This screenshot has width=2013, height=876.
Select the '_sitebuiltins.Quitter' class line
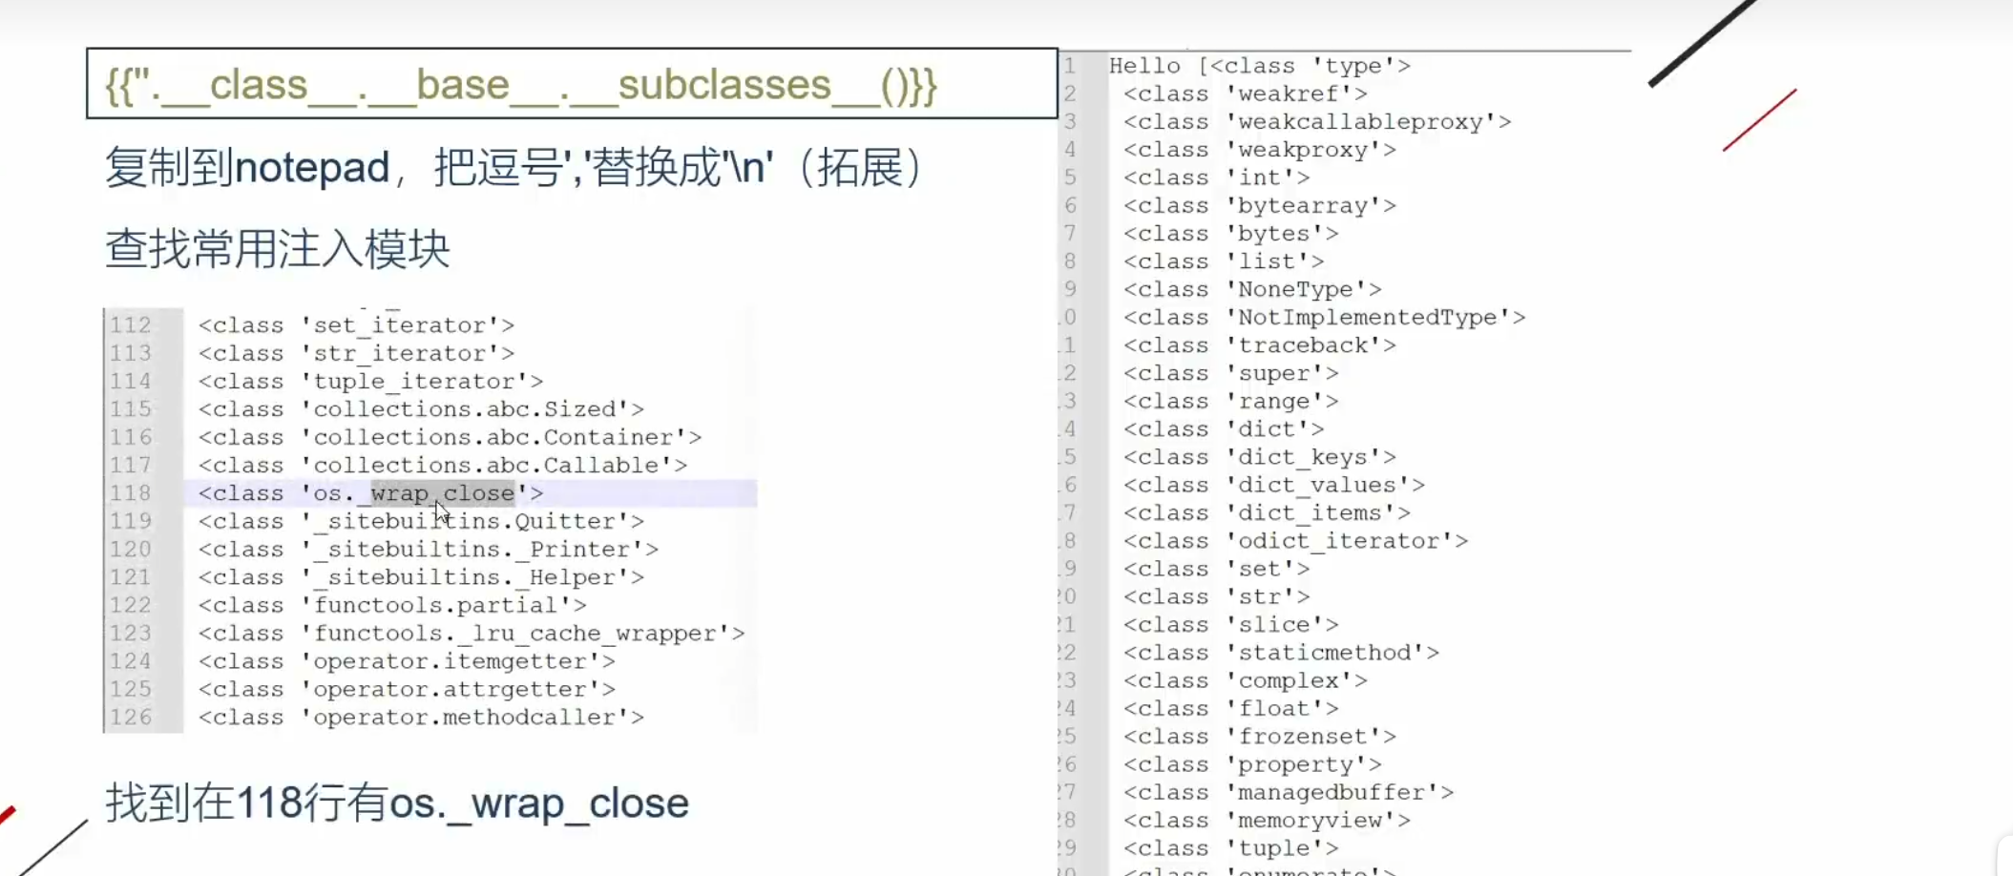click(421, 521)
